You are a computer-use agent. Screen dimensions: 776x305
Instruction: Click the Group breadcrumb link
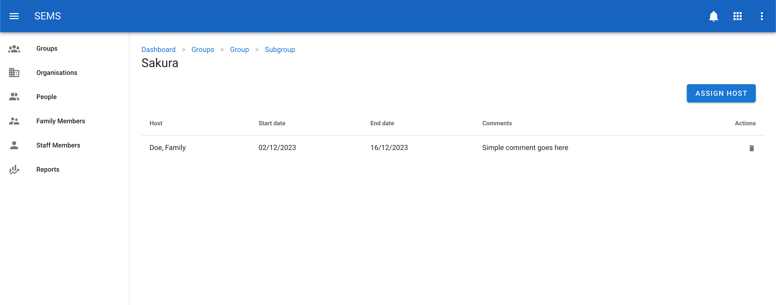(239, 50)
